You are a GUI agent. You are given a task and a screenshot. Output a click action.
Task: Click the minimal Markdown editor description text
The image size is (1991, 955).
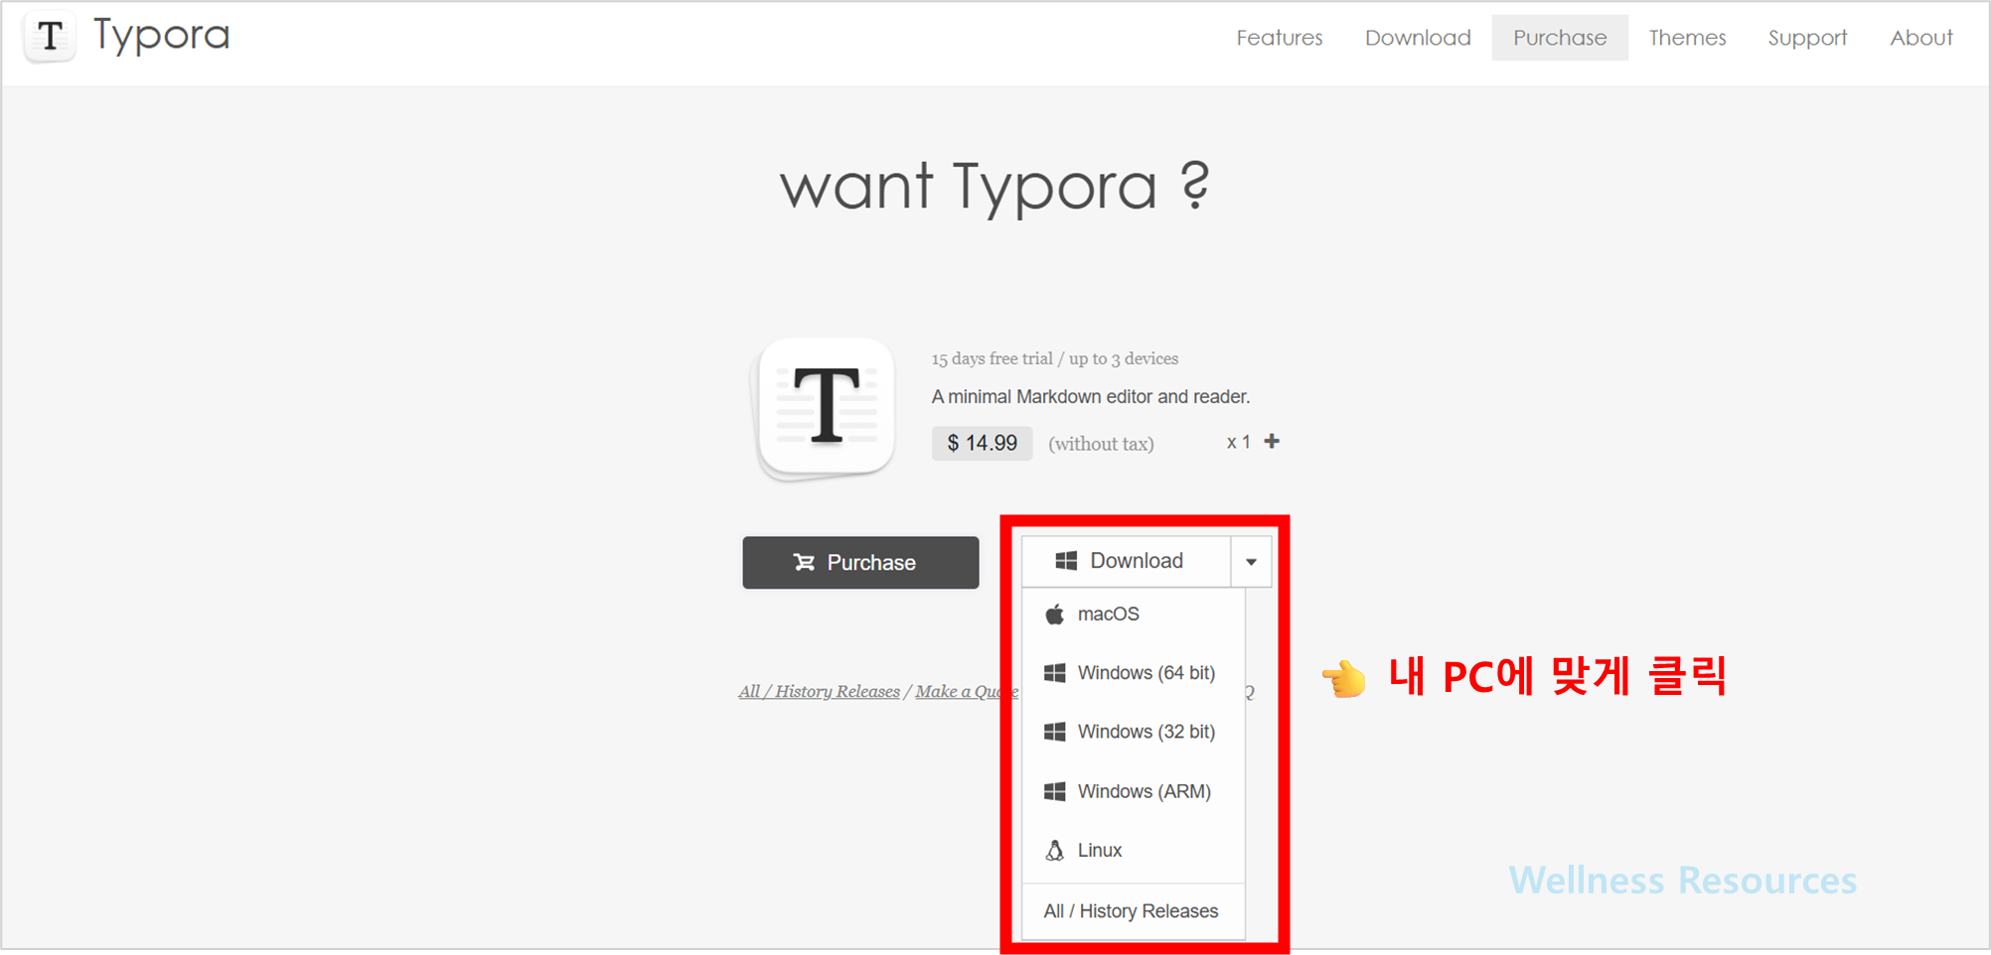coord(1091,396)
